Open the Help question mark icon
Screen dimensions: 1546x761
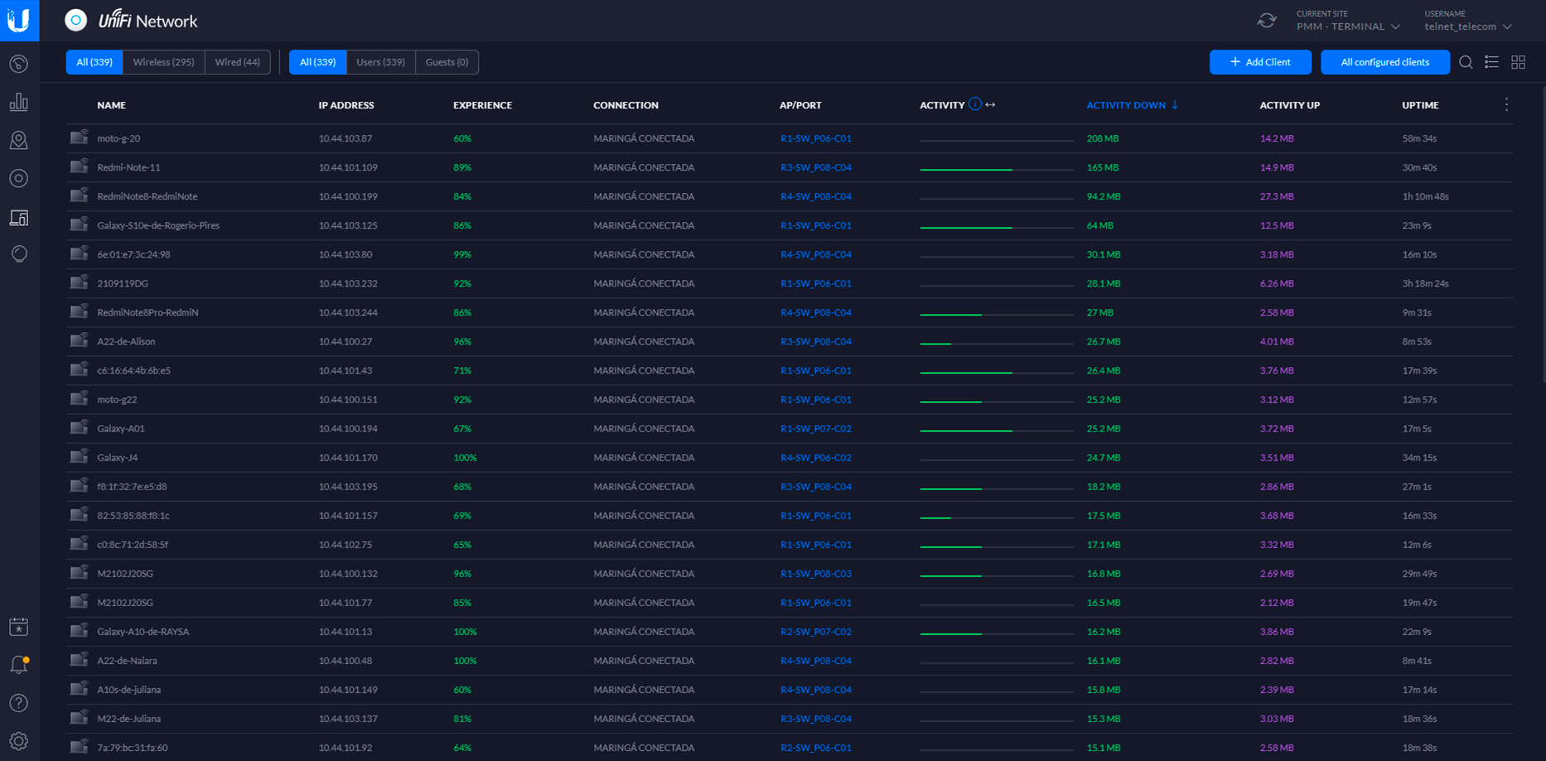19,703
